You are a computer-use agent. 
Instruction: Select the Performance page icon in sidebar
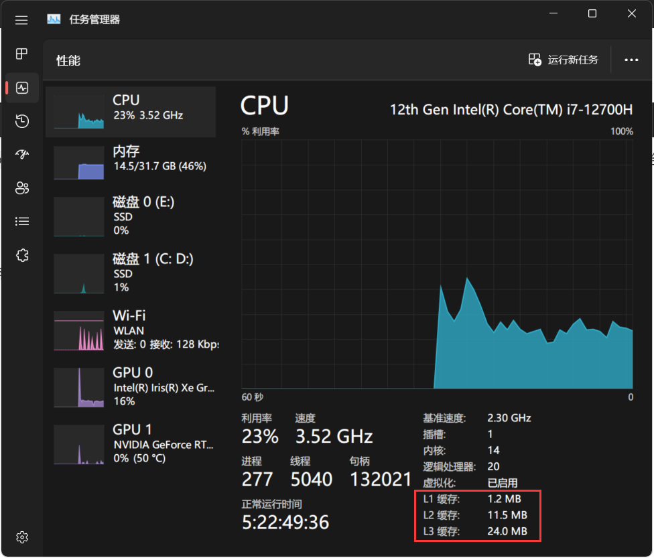22,88
